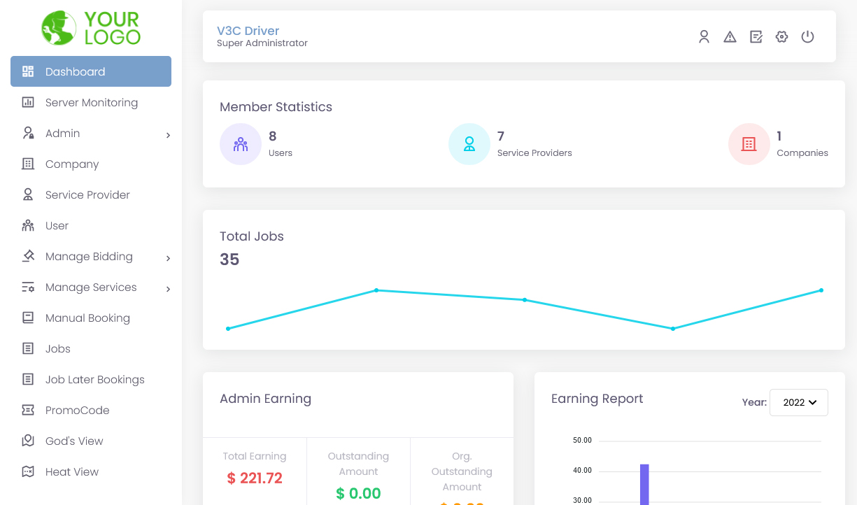Image resolution: width=857 pixels, height=505 pixels.
Task: Select the Job Later Bookings sidebar icon
Action: pos(27,379)
